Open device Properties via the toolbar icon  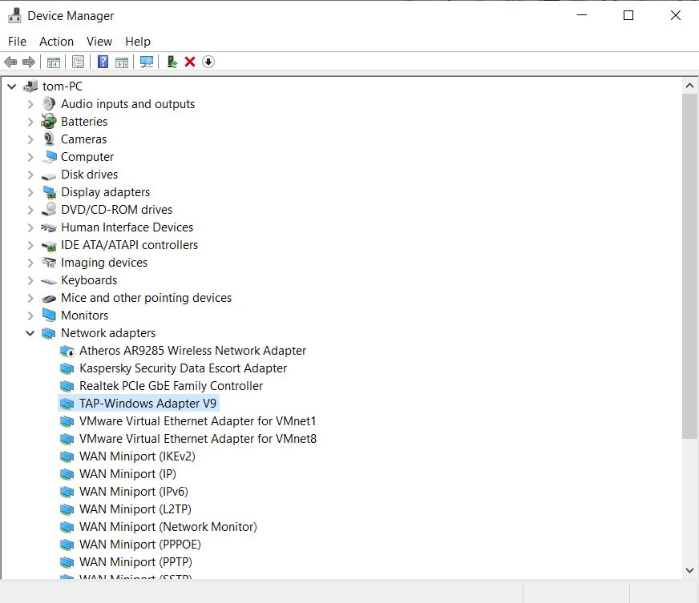tap(79, 62)
